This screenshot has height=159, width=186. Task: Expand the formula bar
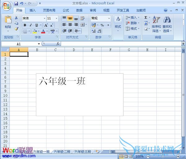(x=183, y=44)
